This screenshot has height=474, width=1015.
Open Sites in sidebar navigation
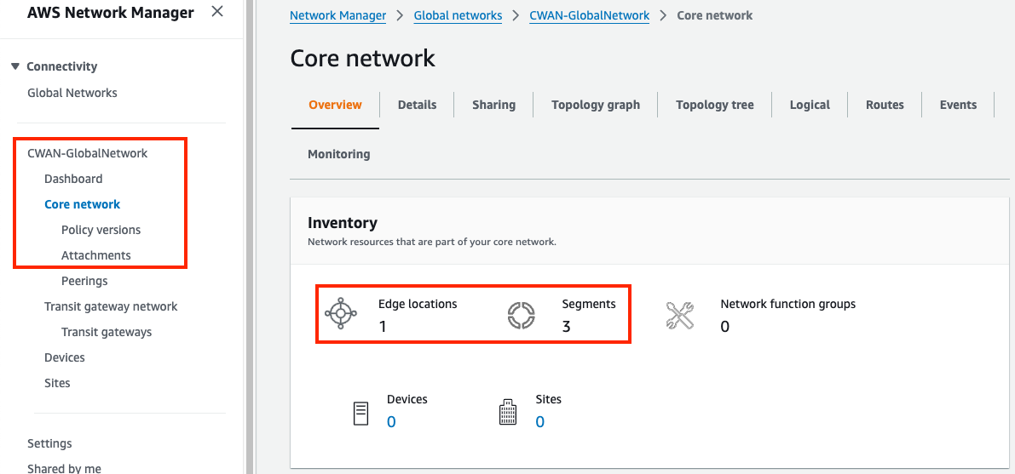tap(57, 383)
